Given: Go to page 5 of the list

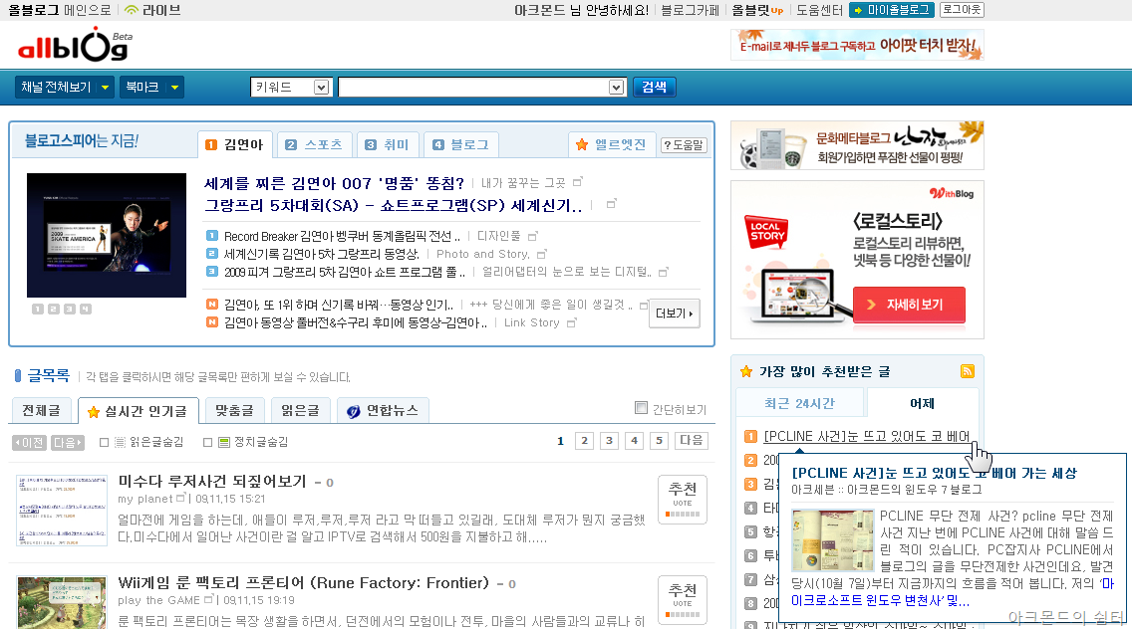Looking at the screenshot, I should [659, 441].
